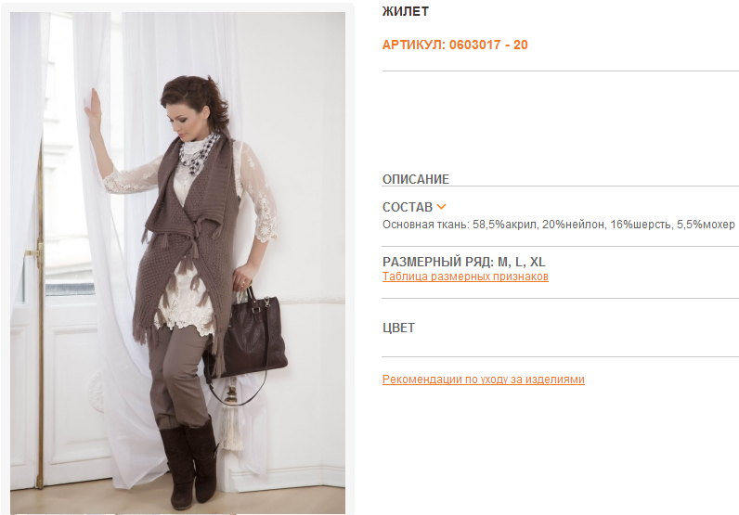739x515 pixels.
Task: Click the lace blouse sleeve in the photo
Action: pyautogui.click(x=262, y=193)
